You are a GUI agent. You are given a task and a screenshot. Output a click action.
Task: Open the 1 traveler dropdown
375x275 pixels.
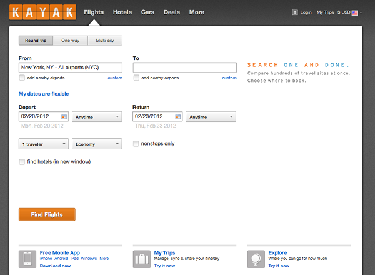click(x=44, y=144)
